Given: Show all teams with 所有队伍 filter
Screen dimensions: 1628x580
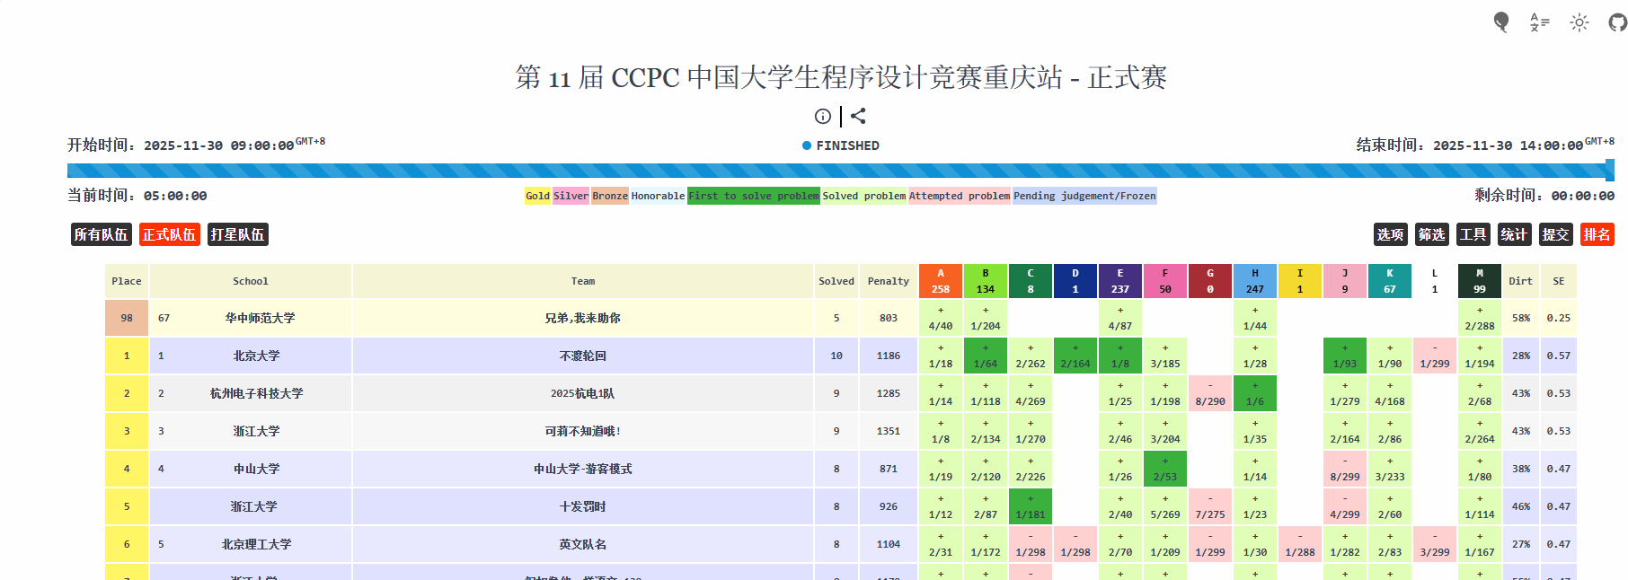Looking at the screenshot, I should pos(101,234).
